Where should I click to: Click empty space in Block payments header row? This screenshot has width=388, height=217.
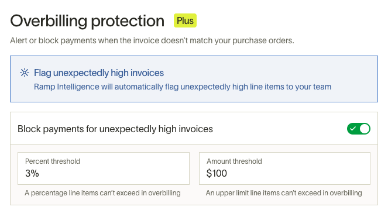pos(280,129)
